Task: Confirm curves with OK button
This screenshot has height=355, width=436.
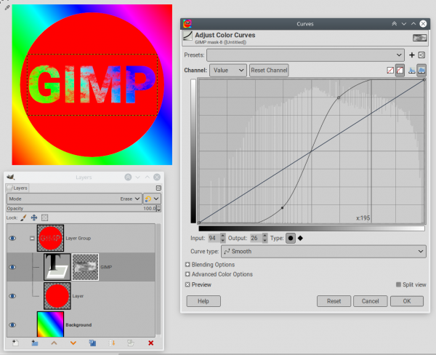Action: (x=407, y=301)
